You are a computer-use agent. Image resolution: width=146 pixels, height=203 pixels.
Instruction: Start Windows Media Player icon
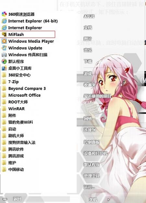tap(4, 41)
